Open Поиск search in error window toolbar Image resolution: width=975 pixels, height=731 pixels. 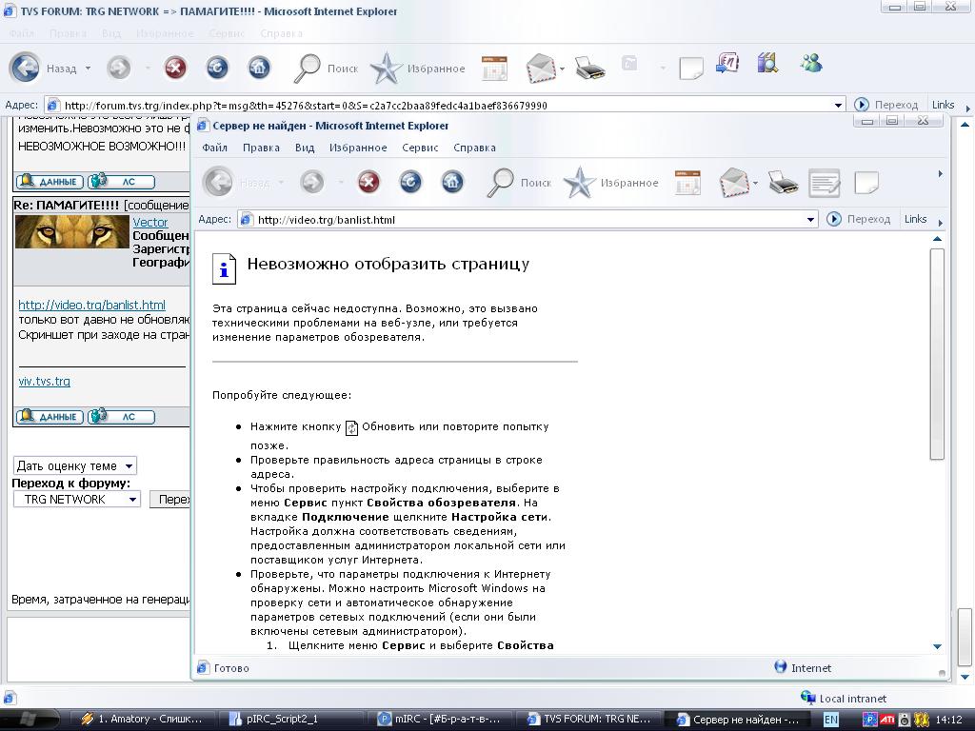[519, 183]
